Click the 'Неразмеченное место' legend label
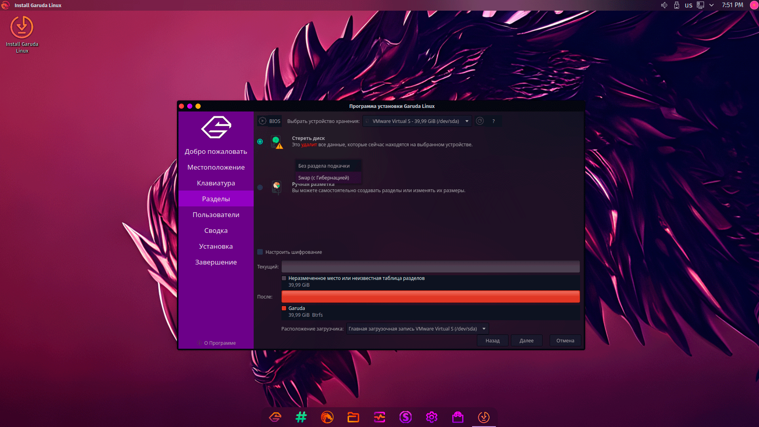 click(357, 278)
